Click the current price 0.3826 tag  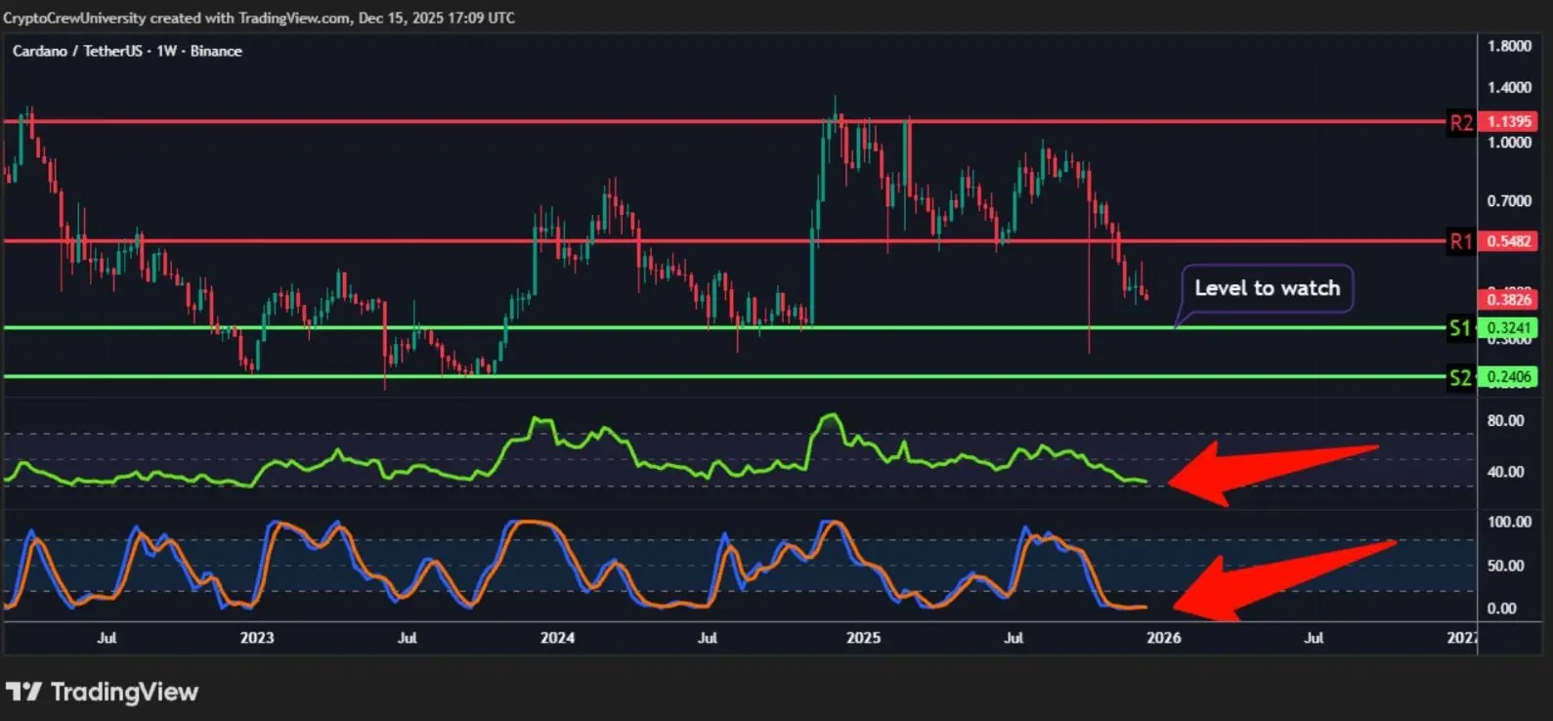click(1508, 300)
